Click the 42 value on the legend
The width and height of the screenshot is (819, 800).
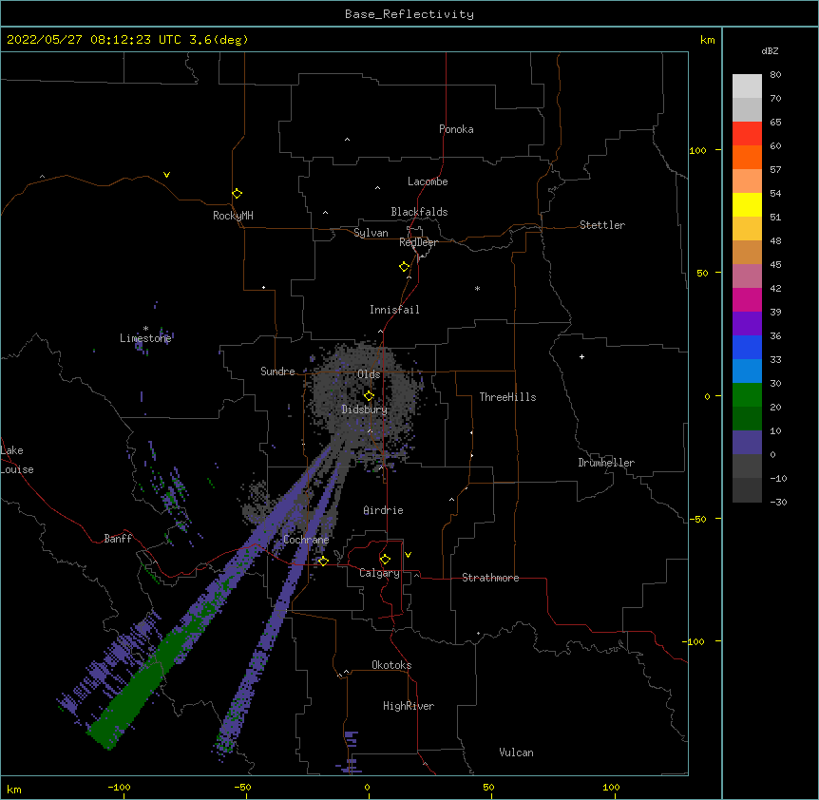(x=775, y=288)
